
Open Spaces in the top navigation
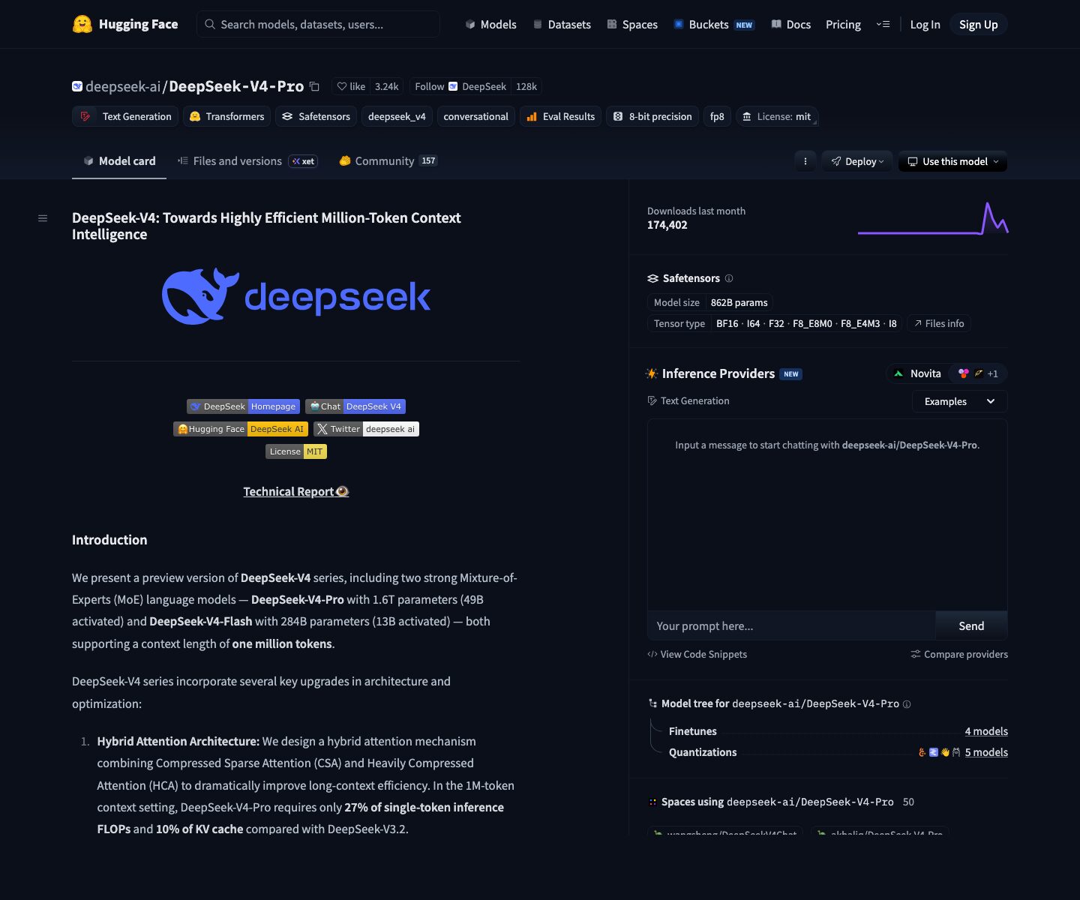[632, 25]
